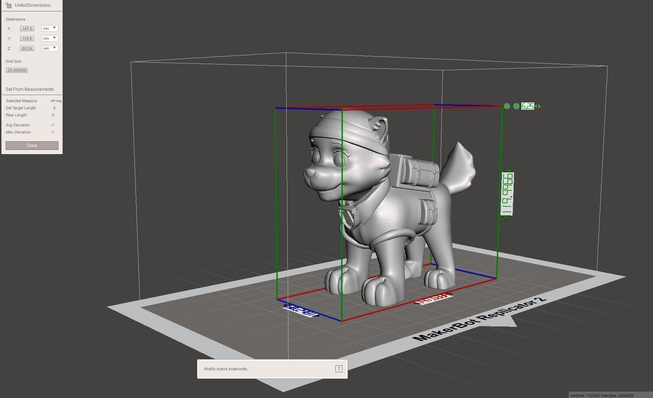Click the right arrow beside the 6.25 value

540,106
